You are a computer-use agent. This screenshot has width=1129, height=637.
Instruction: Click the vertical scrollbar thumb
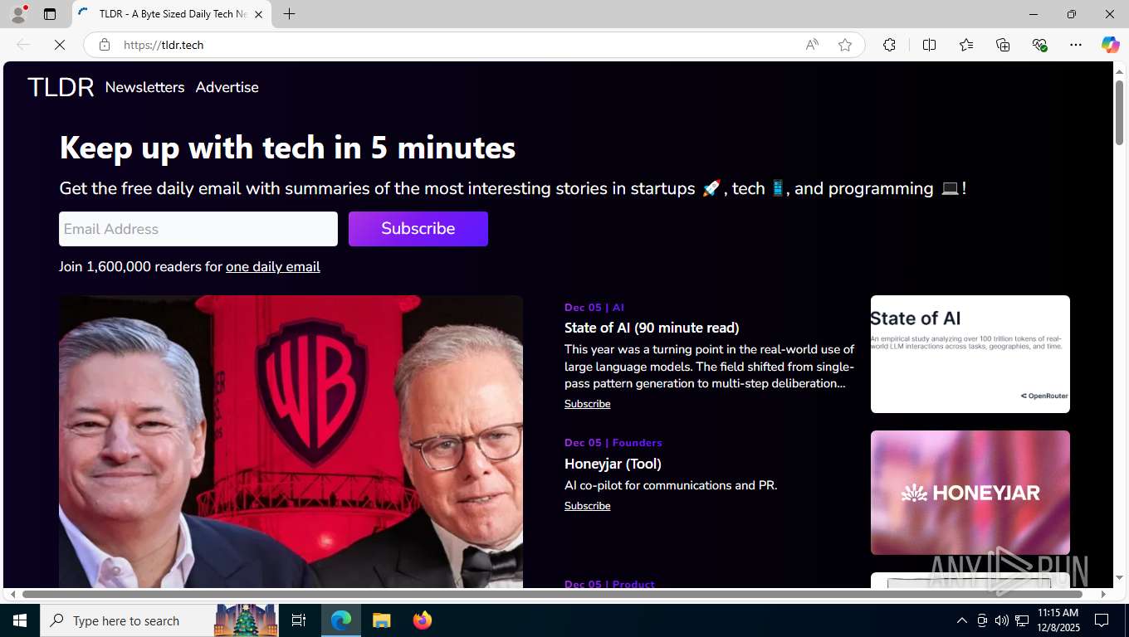(x=1119, y=112)
